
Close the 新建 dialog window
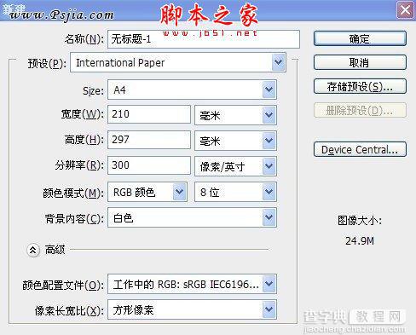[405, 10]
